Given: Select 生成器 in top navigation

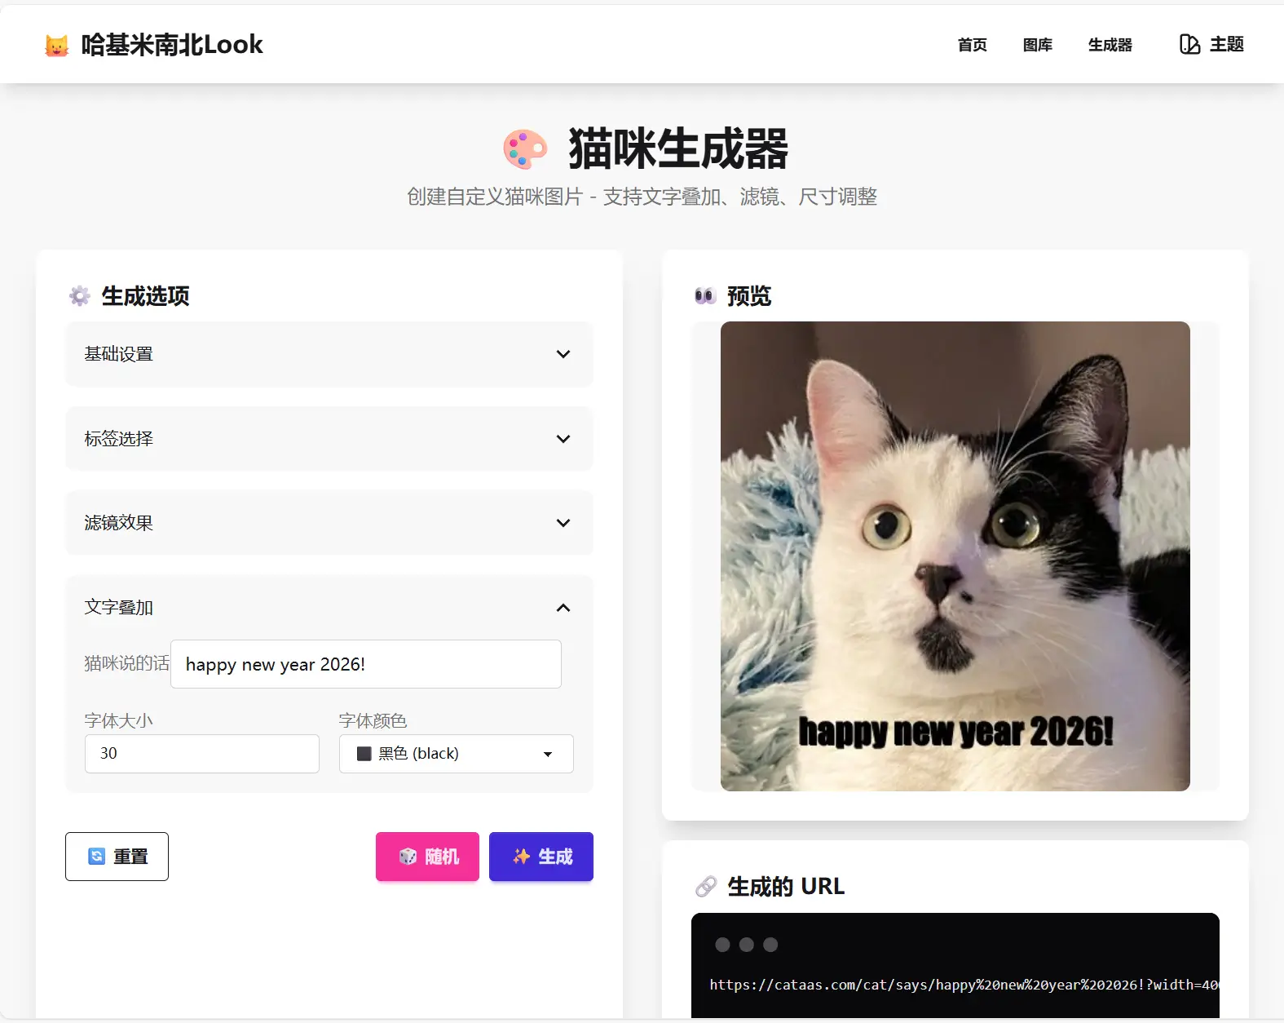Looking at the screenshot, I should click(1110, 45).
